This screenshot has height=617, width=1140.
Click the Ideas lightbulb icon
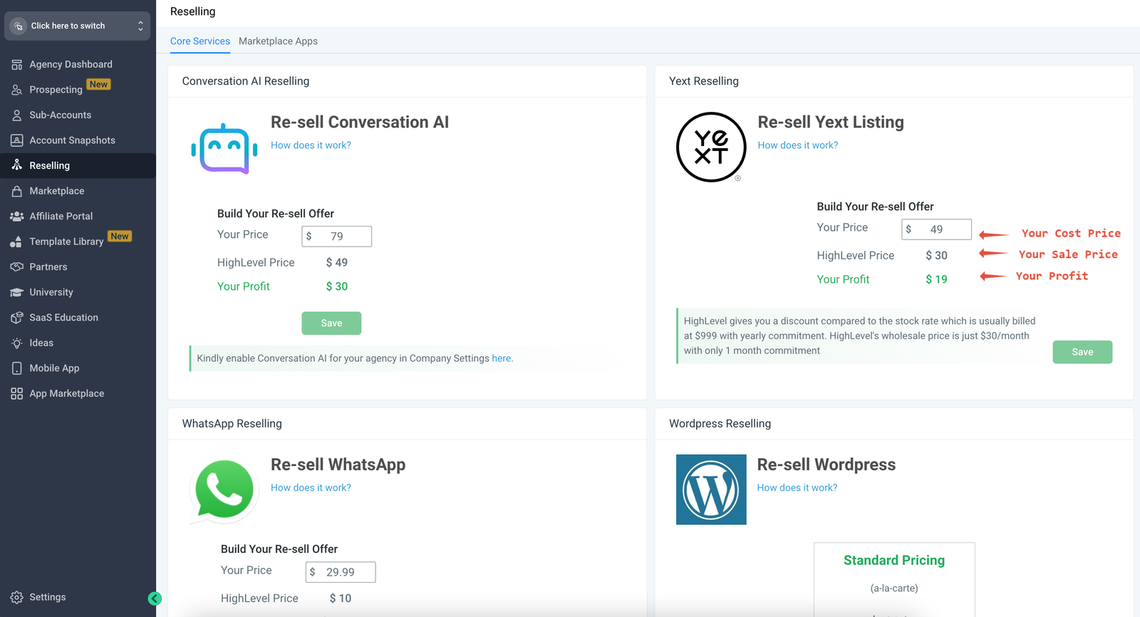17,343
